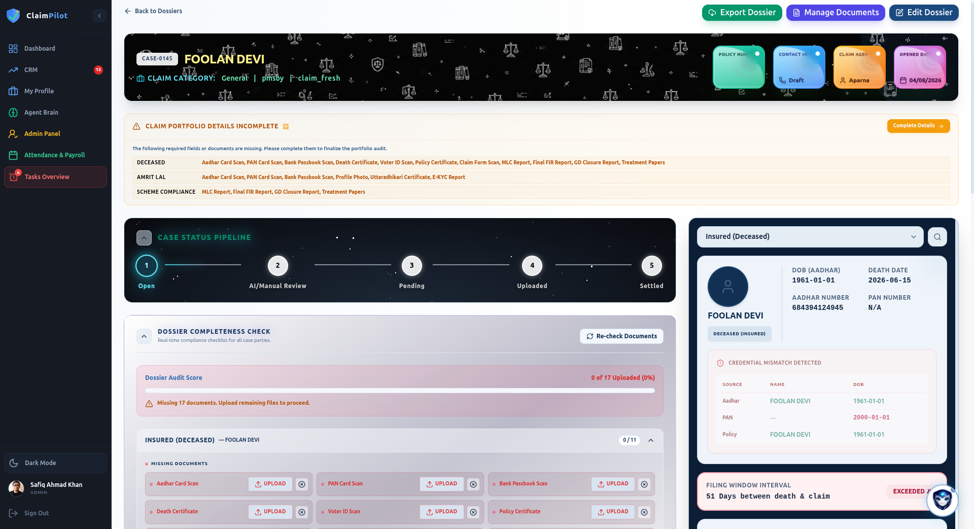Upload the Voter ID Scan
Viewport: 974px width, 529px height.
(x=442, y=512)
